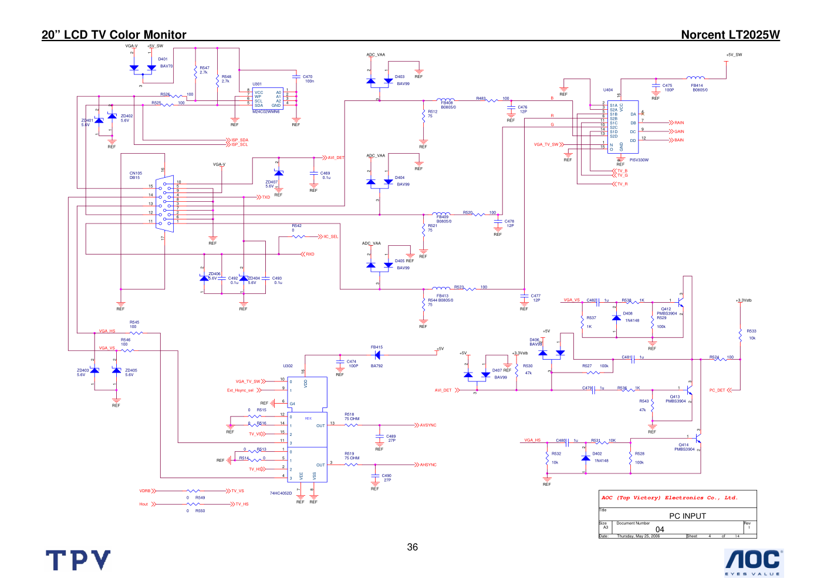Click the C469 0.1u capacitor label
Screen dimensions: 824x582
[x=325, y=175]
